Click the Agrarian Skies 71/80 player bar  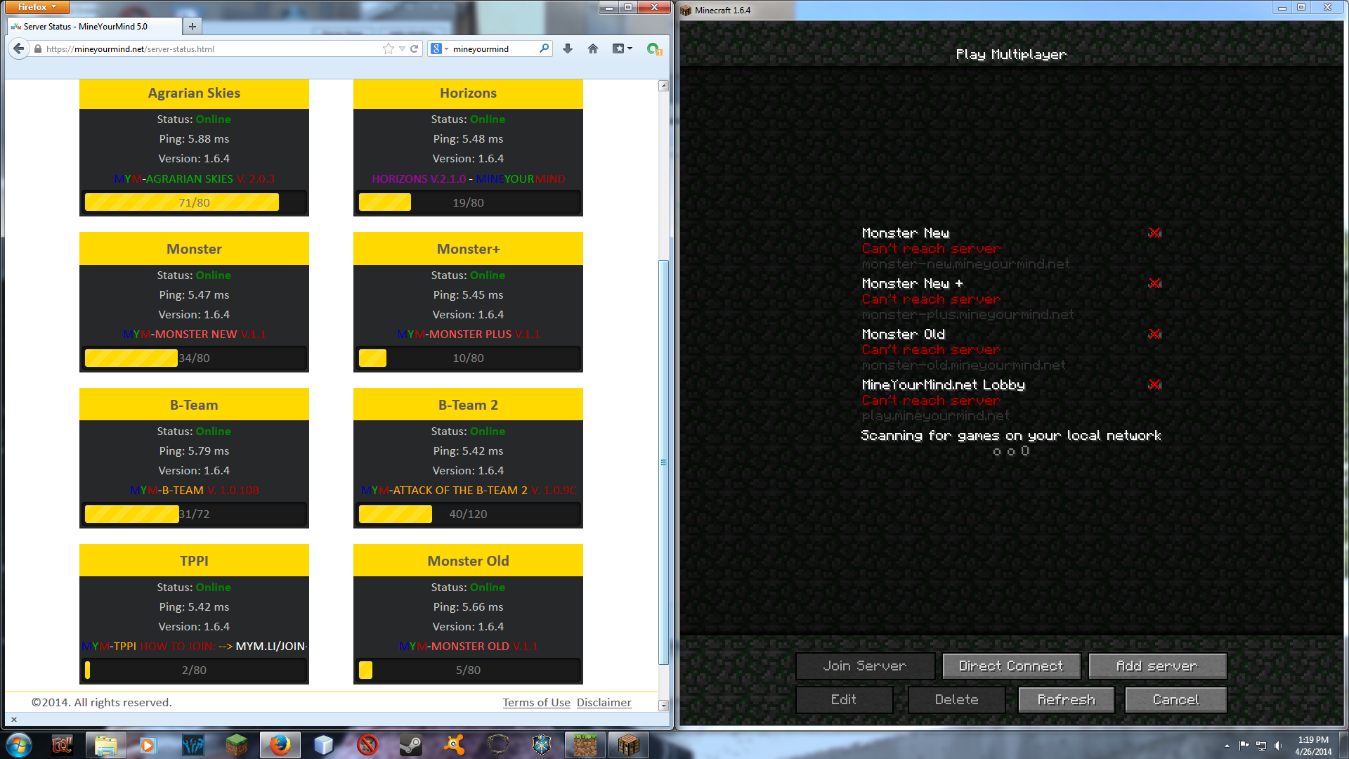tap(194, 202)
